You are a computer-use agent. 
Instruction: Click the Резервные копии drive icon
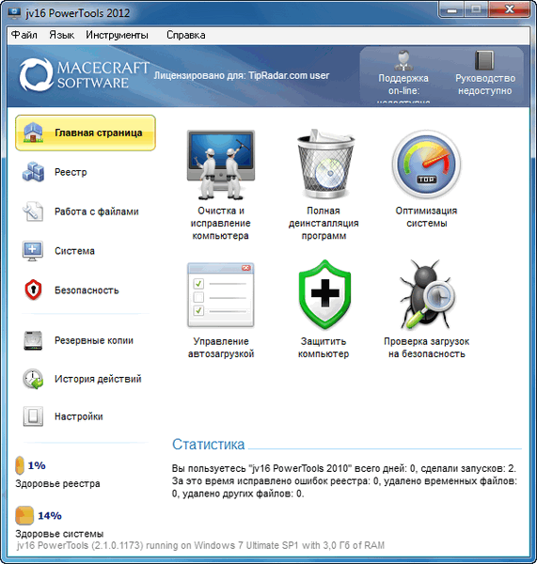[33, 340]
